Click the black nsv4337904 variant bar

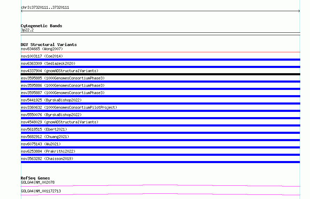coord(160,74)
